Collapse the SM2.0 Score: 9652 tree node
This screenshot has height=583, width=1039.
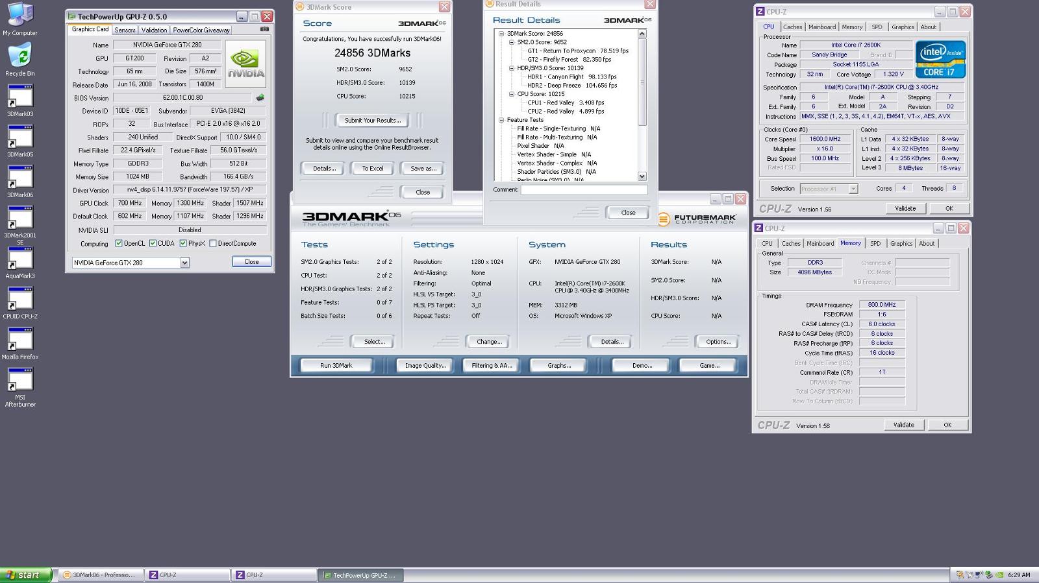[512, 42]
